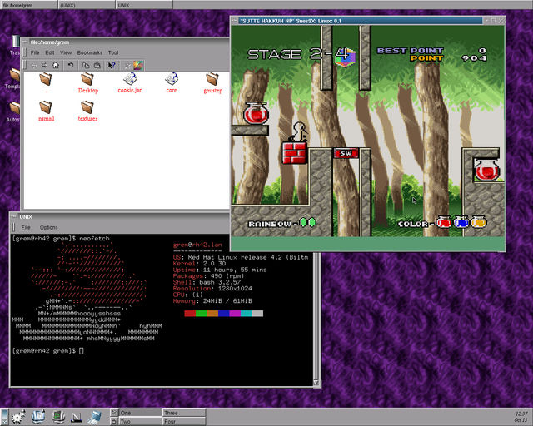Click the terminal scrollbar down arrow
Screen dimensions: 533x426
[316, 383]
